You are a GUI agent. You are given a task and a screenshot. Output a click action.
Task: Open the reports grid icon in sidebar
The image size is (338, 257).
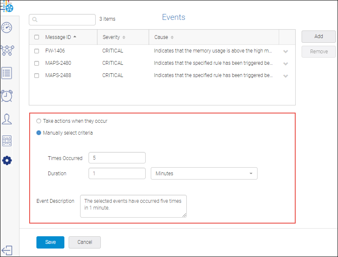7,141
